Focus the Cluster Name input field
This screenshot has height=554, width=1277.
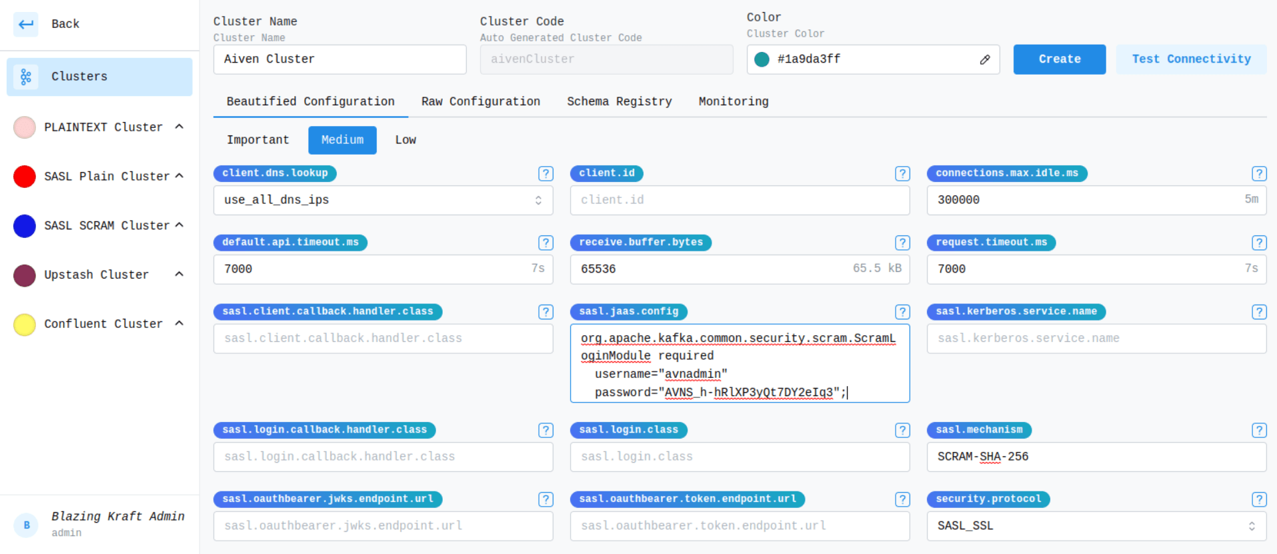pyautogui.click(x=340, y=59)
